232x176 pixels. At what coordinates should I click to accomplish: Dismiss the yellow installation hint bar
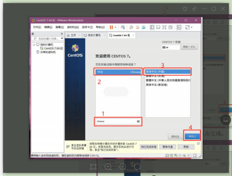point(198,143)
